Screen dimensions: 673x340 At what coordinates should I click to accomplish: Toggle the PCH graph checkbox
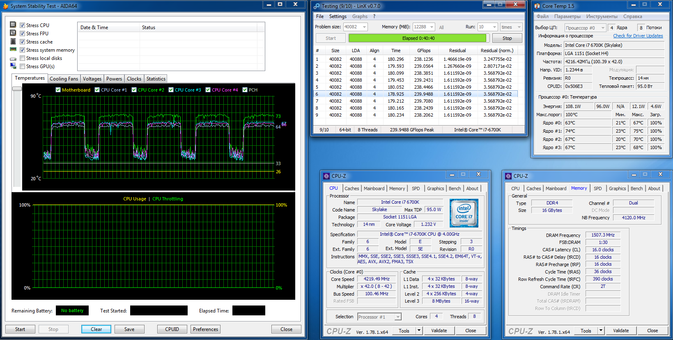(245, 90)
